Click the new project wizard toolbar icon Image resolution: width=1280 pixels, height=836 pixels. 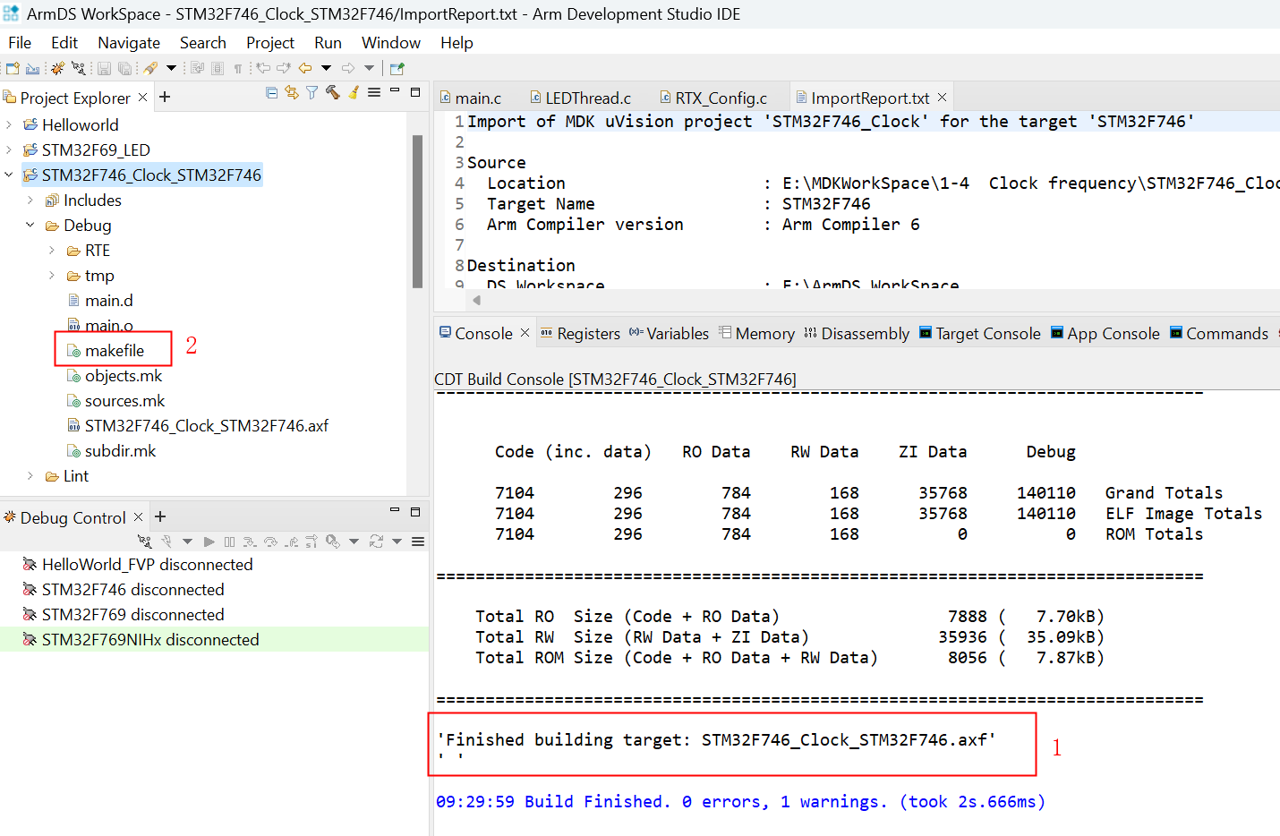click(13, 68)
